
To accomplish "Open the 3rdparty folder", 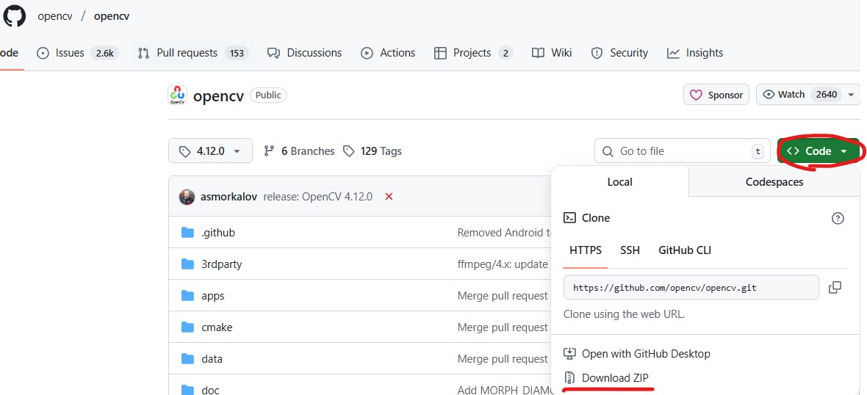I will (x=222, y=264).
